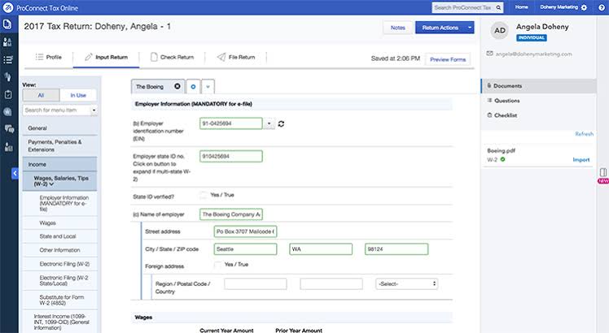Click the Search ProConnect Tax field
Screen dimensions: 609x333
click(462, 7)
